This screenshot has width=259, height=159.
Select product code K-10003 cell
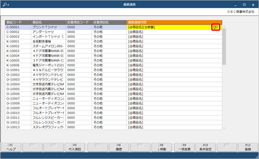(x=18, y=51)
